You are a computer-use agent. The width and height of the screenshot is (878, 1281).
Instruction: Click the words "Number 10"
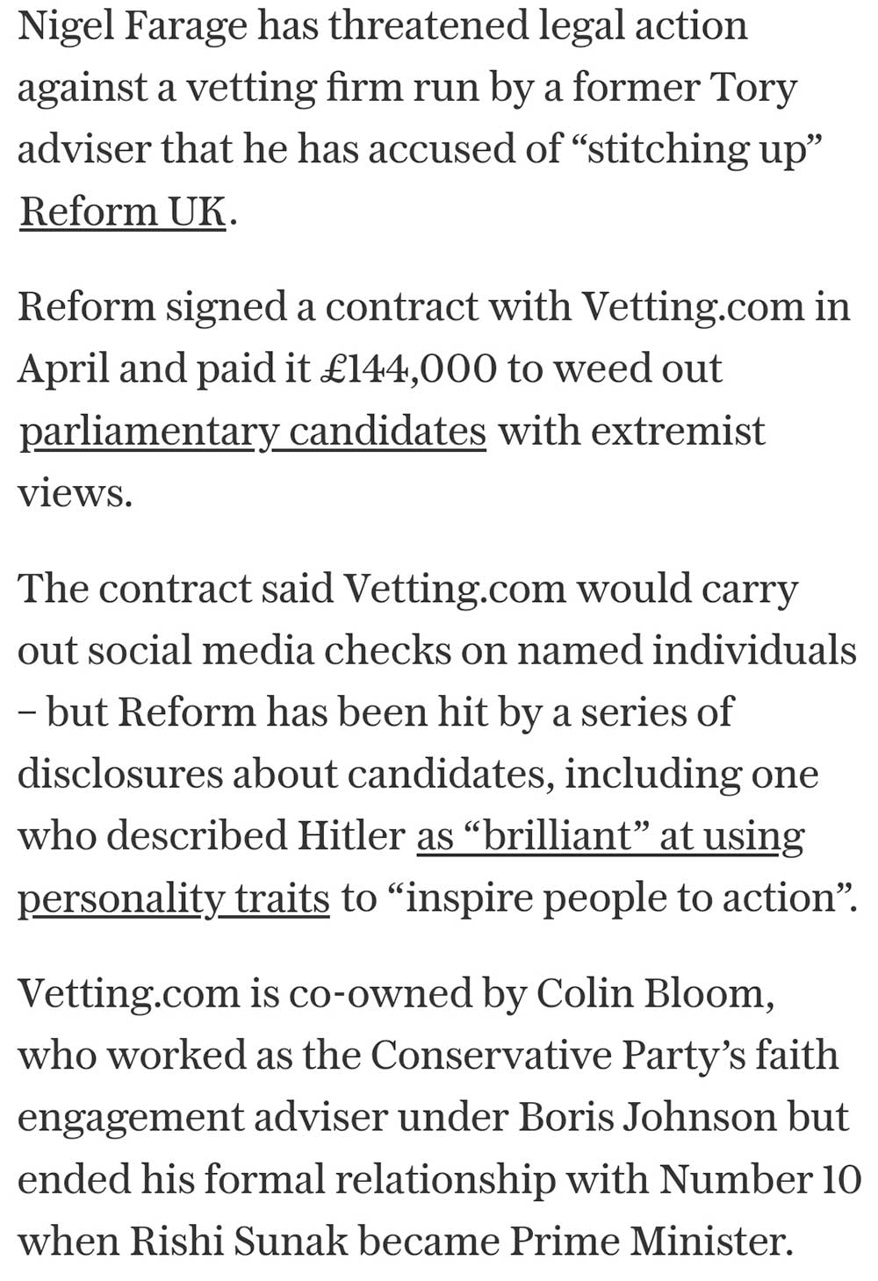click(760, 1179)
